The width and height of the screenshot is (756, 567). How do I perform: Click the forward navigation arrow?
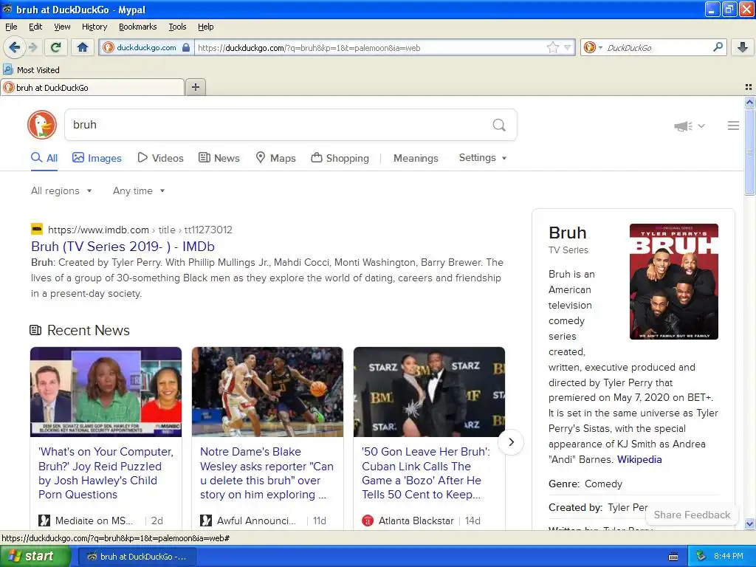tap(32, 47)
